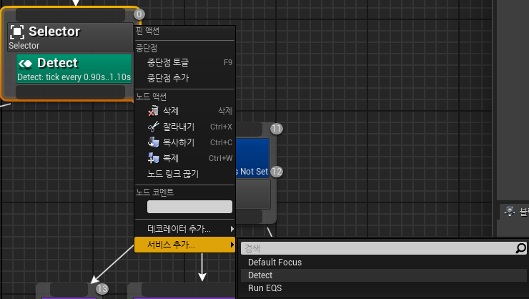Image resolution: width=529 pixels, height=299 pixels.
Task: Add the Default Focus service
Action: tap(383, 263)
